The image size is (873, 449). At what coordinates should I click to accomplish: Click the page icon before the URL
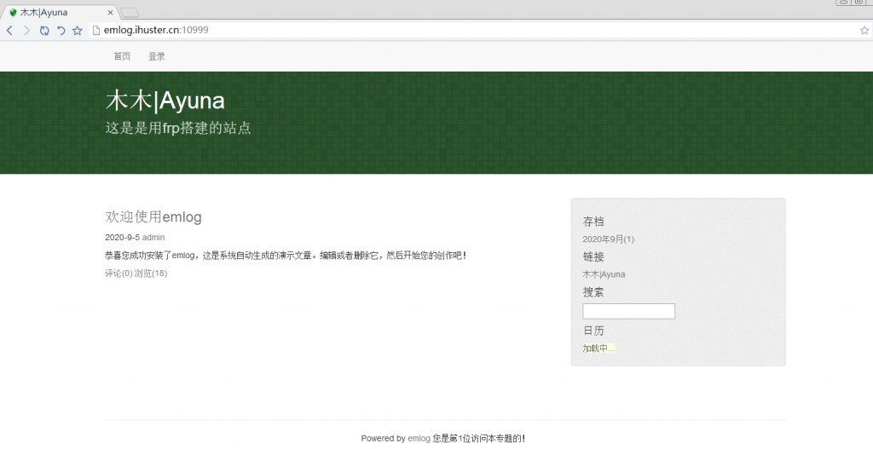pos(95,30)
